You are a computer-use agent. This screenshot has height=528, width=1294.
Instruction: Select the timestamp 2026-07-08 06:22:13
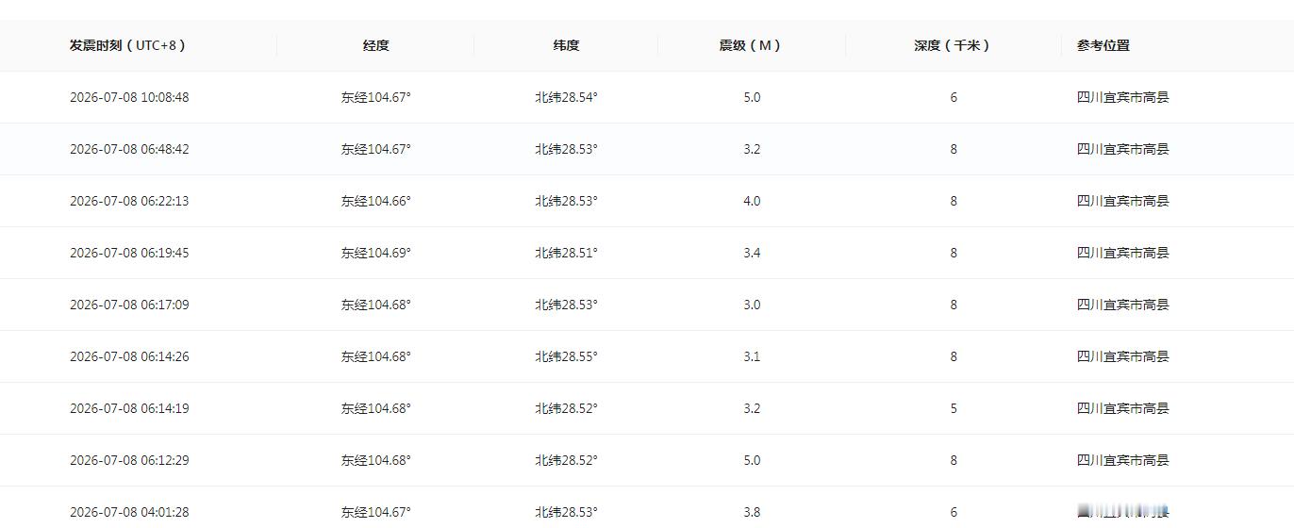[x=129, y=201]
